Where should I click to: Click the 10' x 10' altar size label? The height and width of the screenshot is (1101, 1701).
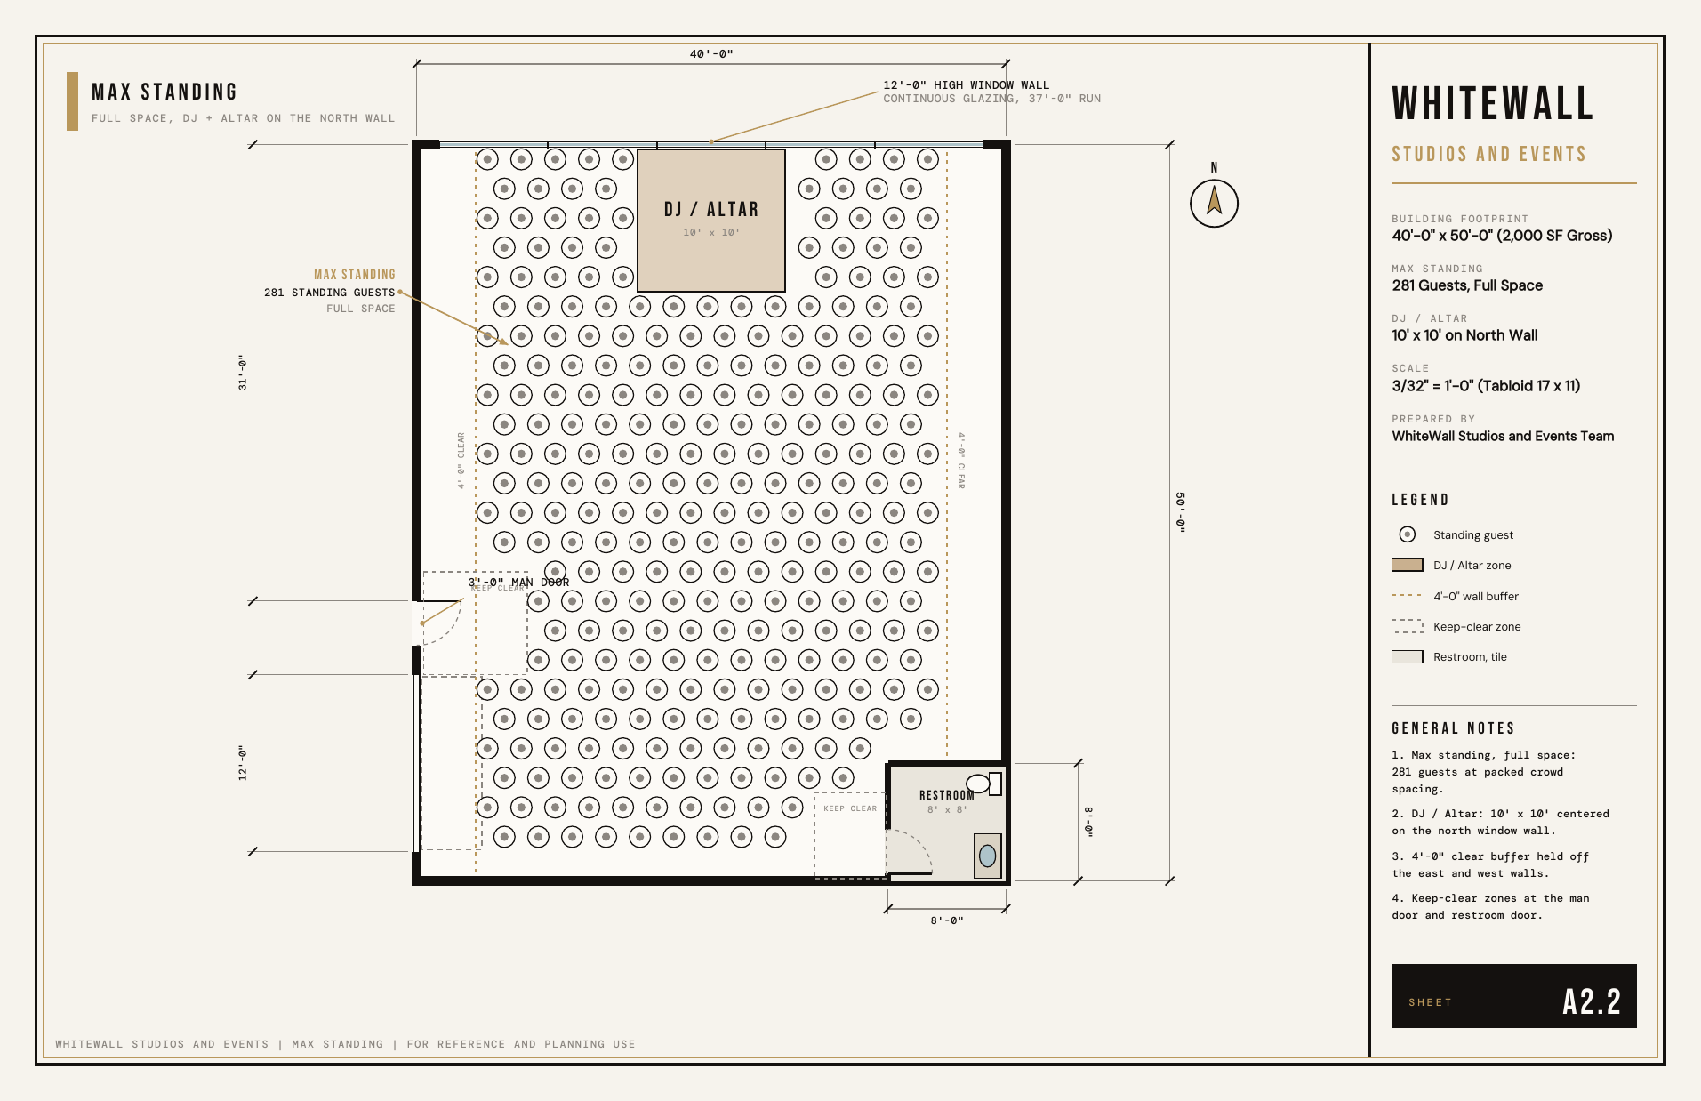(x=711, y=233)
